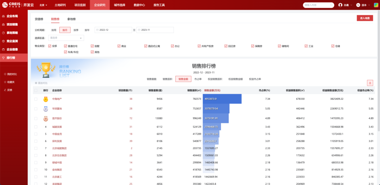Click bronze medal icon for 首开股份
Screen dimensions: 380x185
[x=45, y=118]
